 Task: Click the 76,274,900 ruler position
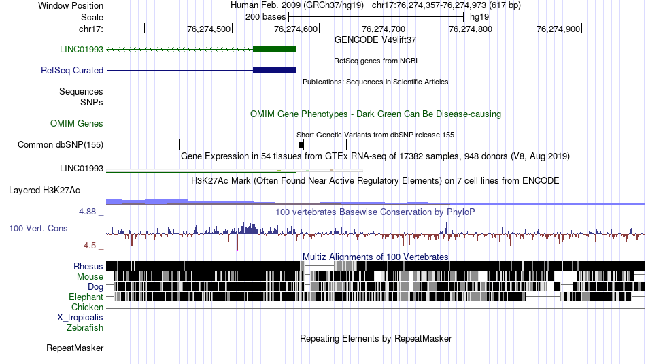click(558, 29)
